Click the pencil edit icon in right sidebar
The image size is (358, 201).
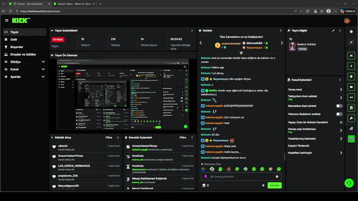pyautogui.click(x=351, y=42)
